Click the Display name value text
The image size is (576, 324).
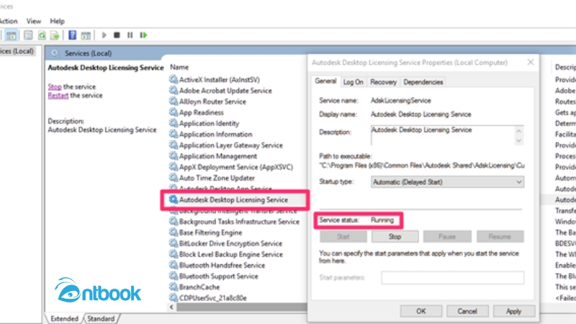(421, 114)
